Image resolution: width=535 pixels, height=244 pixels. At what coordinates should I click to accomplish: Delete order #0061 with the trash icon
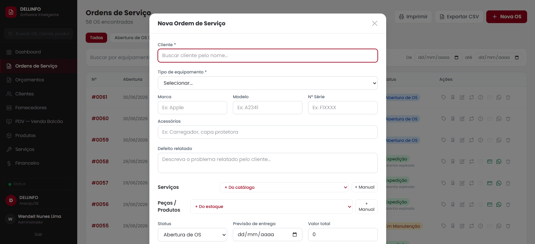[508, 97]
